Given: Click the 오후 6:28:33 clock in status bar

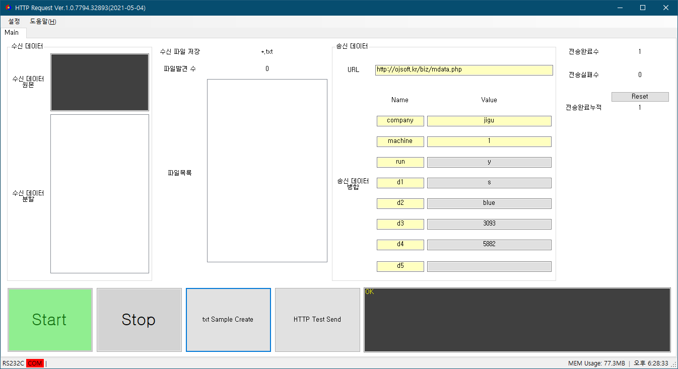Looking at the screenshot, I should (x=651, y=363).
